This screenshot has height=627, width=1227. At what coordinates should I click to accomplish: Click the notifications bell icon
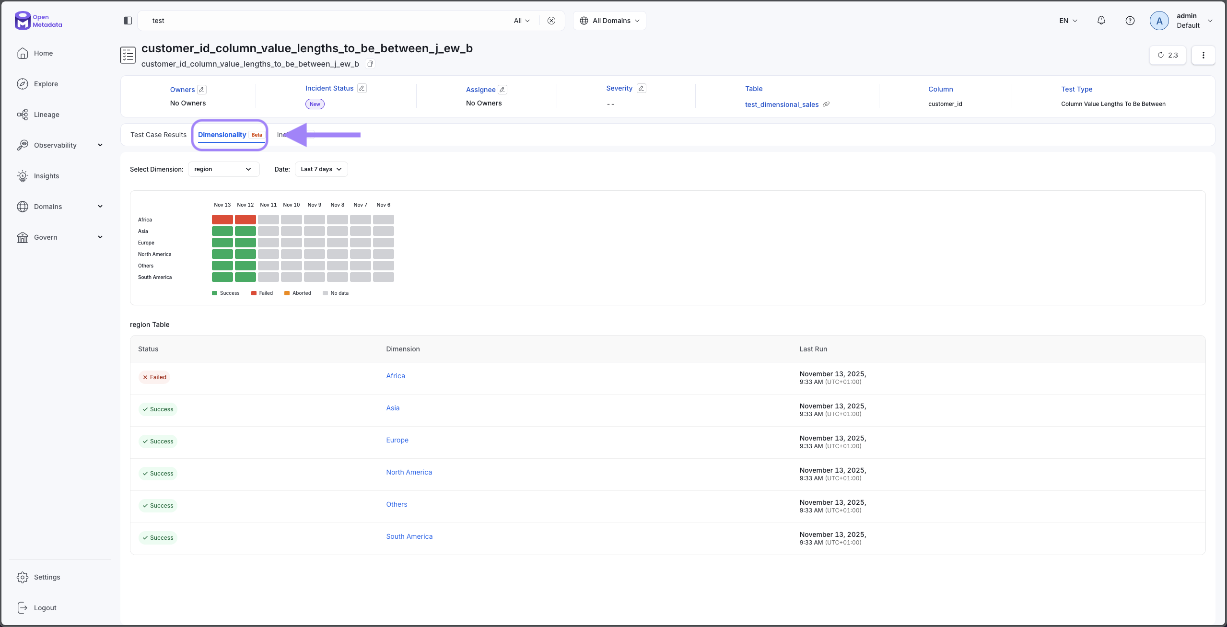pos(1101,21)
